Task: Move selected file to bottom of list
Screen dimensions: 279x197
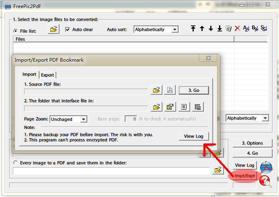Action: pos(220,28)
